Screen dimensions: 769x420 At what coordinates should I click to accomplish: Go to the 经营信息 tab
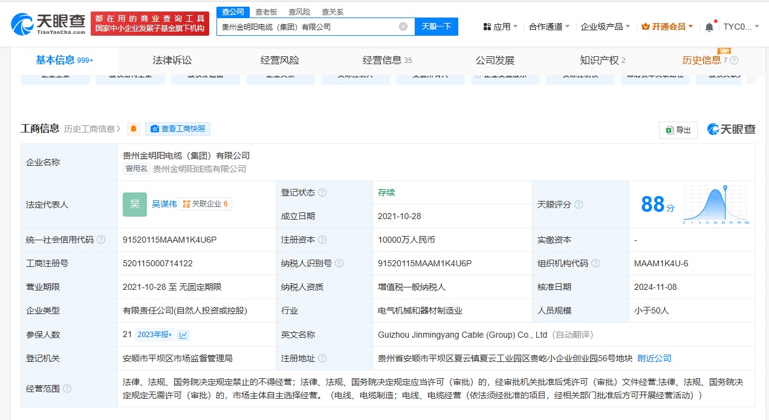coord(388,61)
